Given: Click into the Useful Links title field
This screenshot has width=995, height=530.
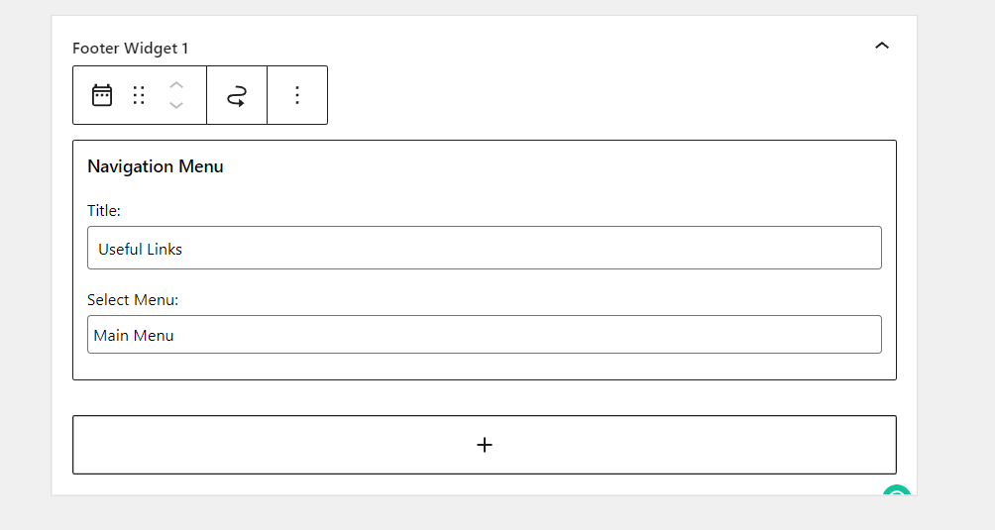Looking at the screenshot, I should [x=485, y=248].
